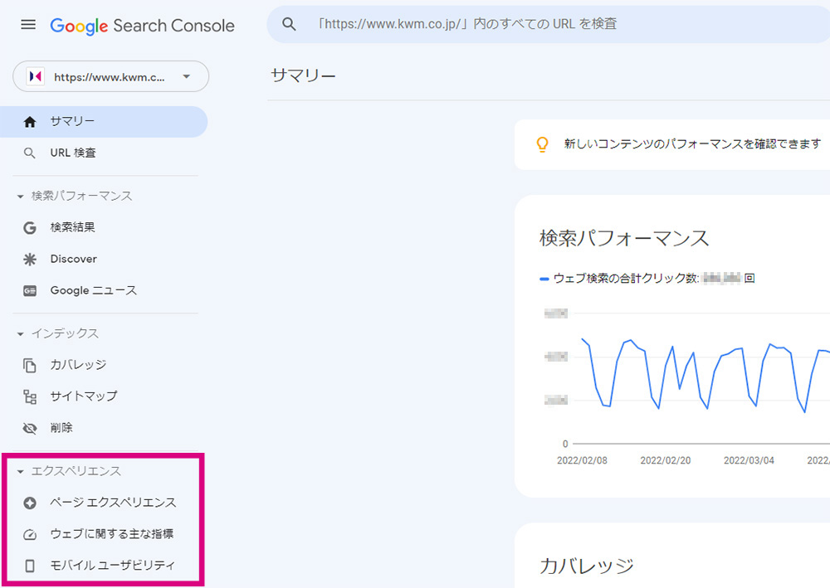The height and width of the screenshot is (588, 830).
Task: Click the magnifier icon beside URL 検査
Action: pyautogui.click(x=30, y=153)
